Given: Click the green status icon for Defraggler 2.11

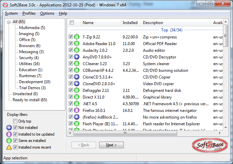Looking at the screenshot, I should pyautogui.click(x=77, y=90).
